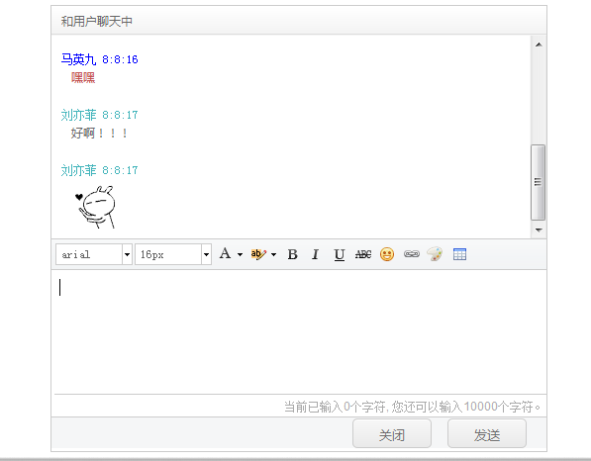591x461 pixels.
Task: Click the chat scrollbar up arrow
Action: (x=539, y=45)
